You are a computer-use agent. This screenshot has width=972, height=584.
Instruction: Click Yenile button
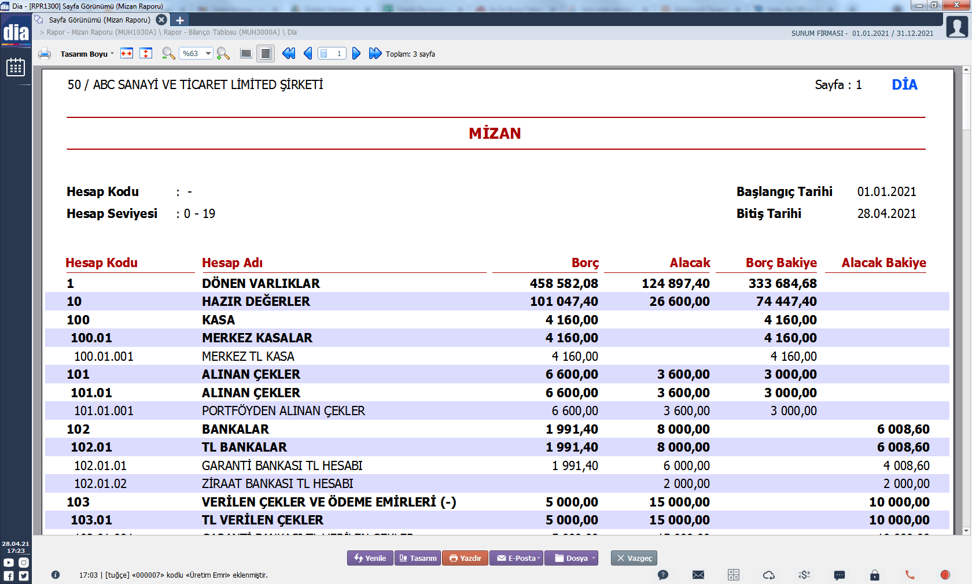[x=370, y=558]
